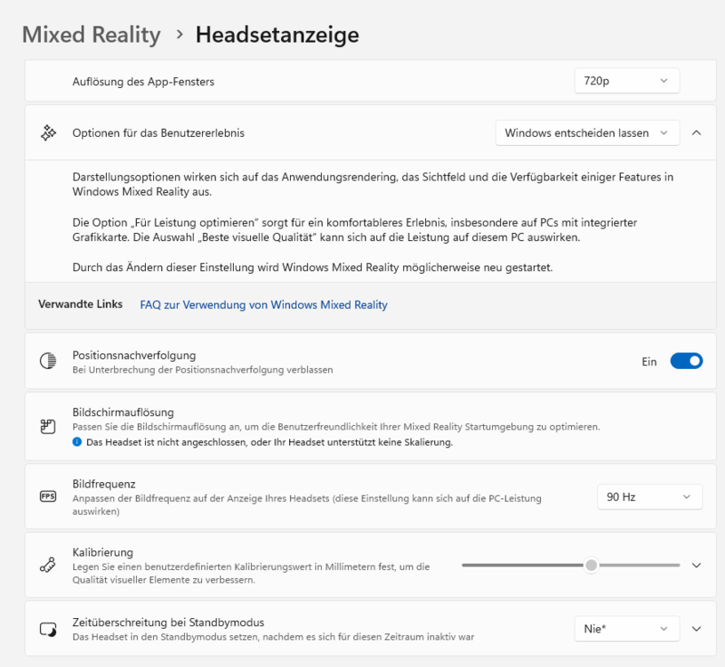Viewport: 725px width, 667px height.
Task: Open the 720p resolution dropdown
Action: point(626,81)
